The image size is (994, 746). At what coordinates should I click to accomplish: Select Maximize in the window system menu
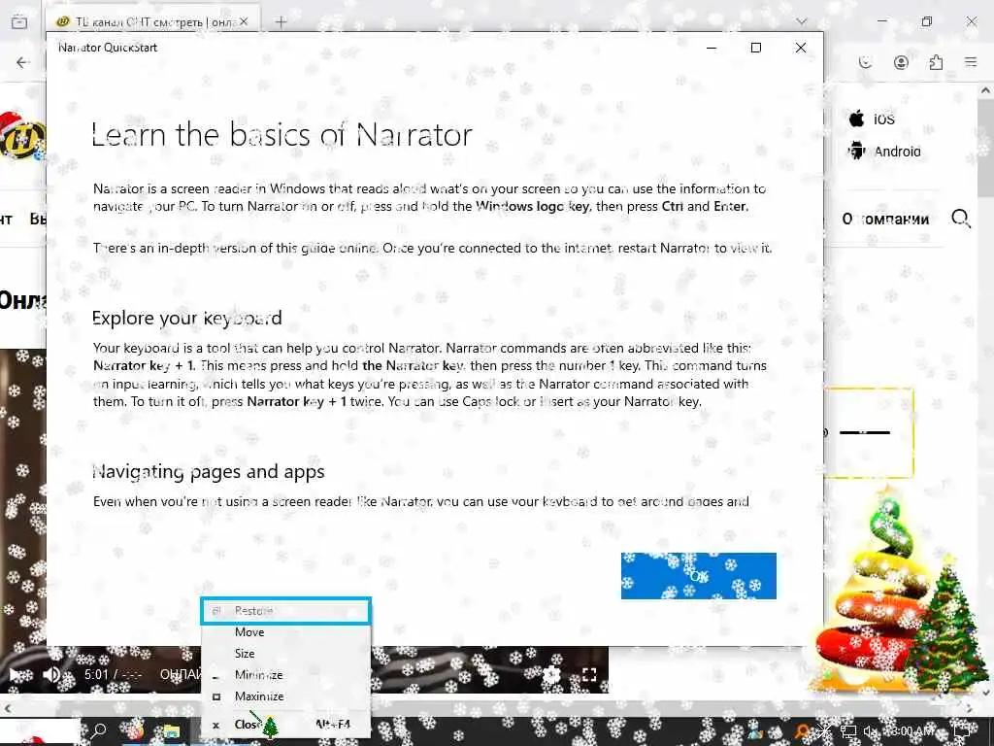(285, 696)
